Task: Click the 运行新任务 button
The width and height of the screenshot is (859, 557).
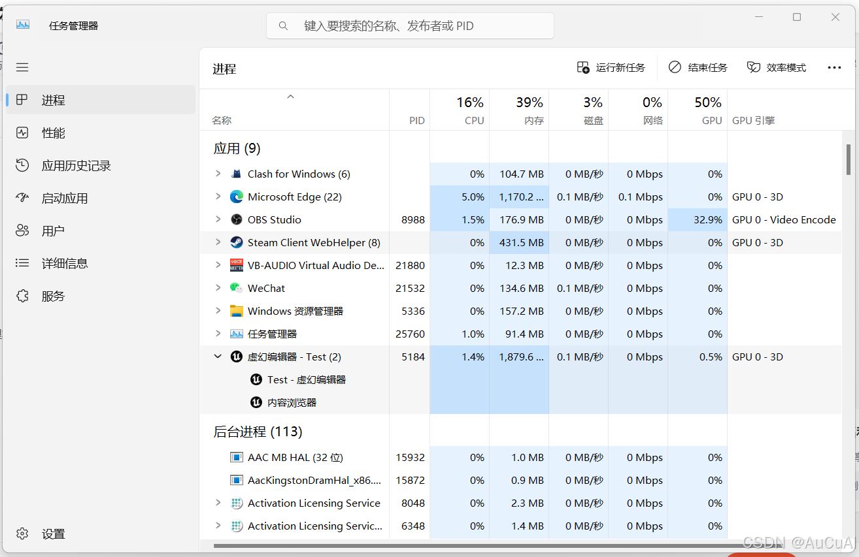Action: 611,67
